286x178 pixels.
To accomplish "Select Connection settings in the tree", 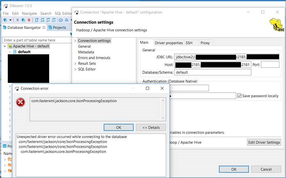I will pos(94,41).
